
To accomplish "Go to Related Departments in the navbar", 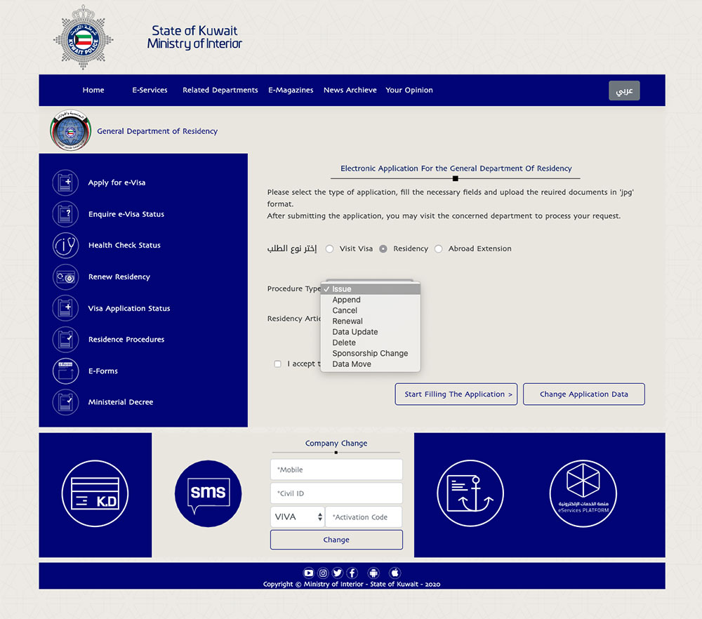I will point(220,91).
